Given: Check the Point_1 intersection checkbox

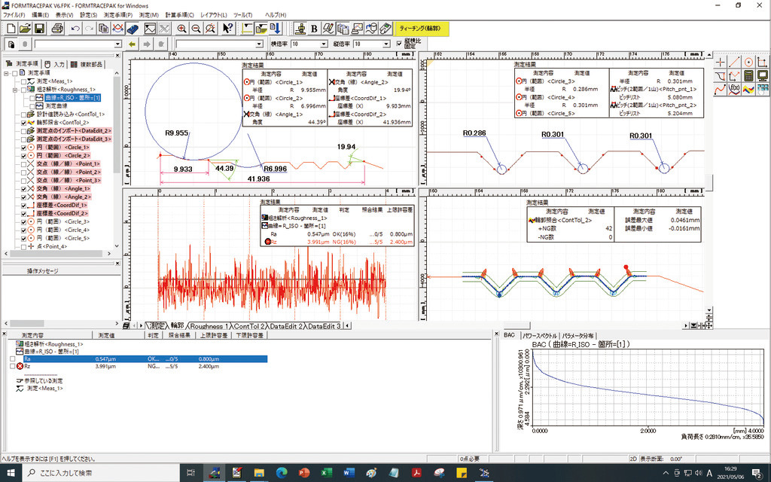Looking at the screenshot, I should tap(24, 163).
